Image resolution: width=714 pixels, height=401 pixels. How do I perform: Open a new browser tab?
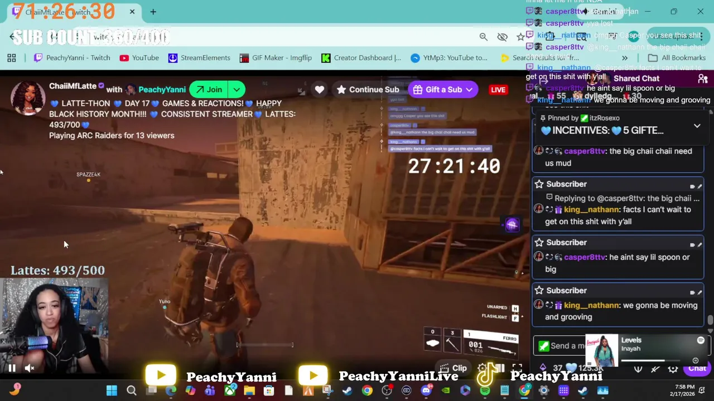click(x=153, y=12)
